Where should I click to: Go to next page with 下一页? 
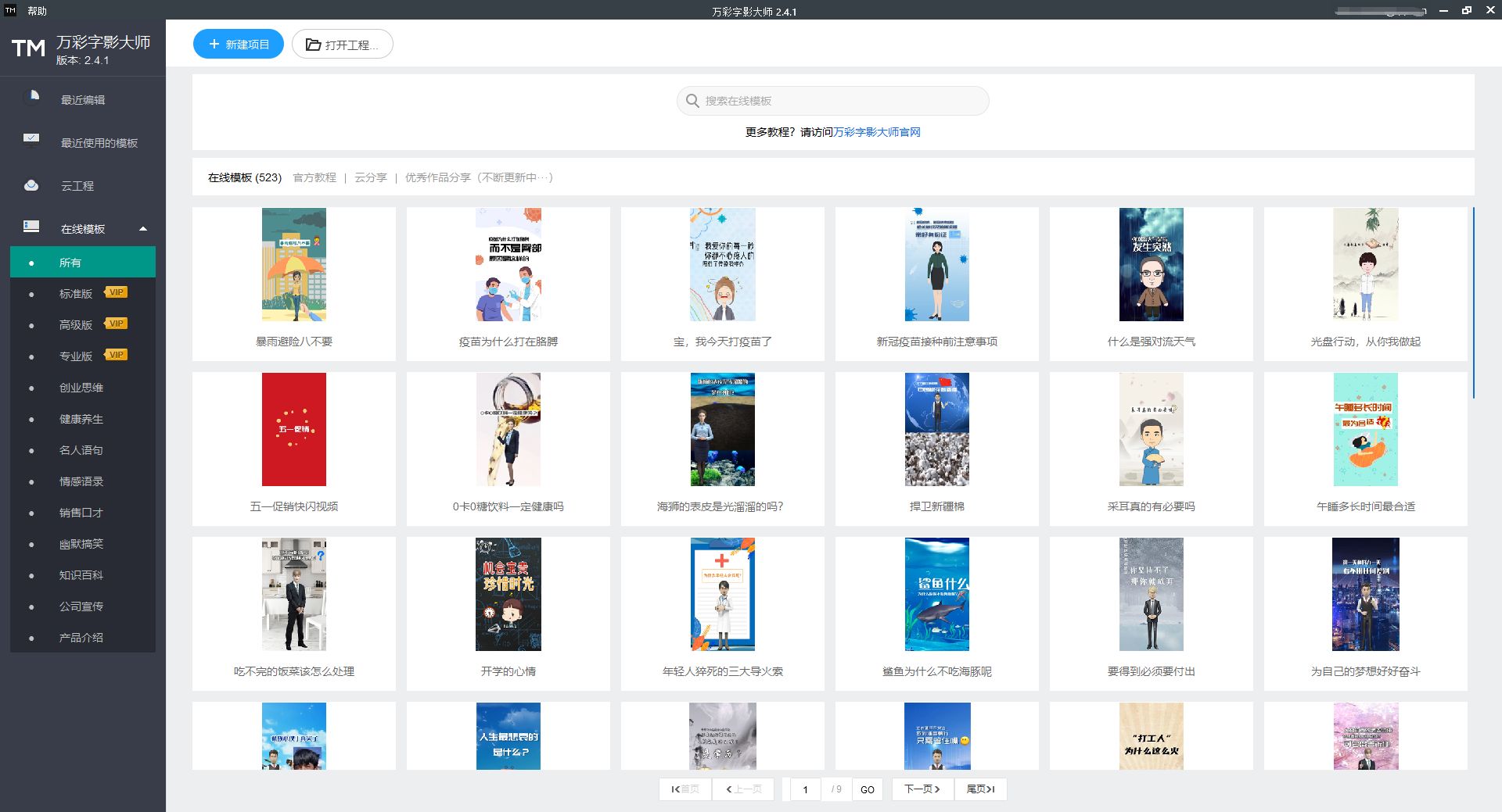(922, 789)
